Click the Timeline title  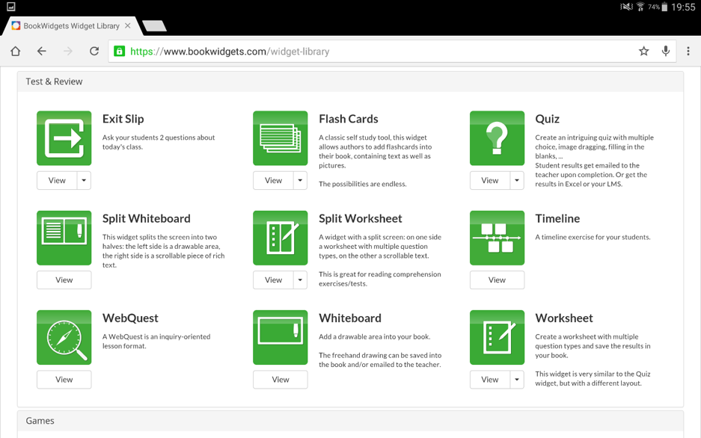[557, 219]
